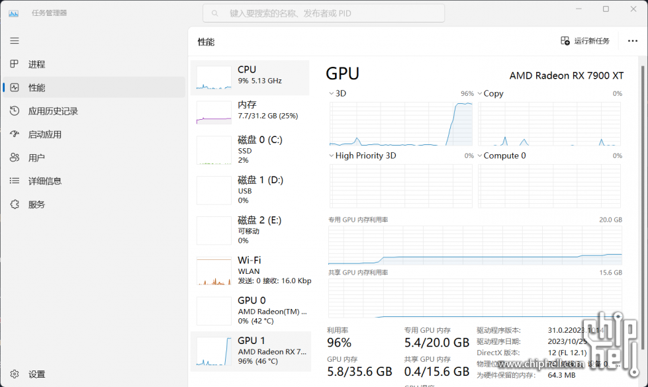Click the 专用 GPU 内存利用率 graph
The width and height of the screenshot is (648, 387).
pos(475,245)
